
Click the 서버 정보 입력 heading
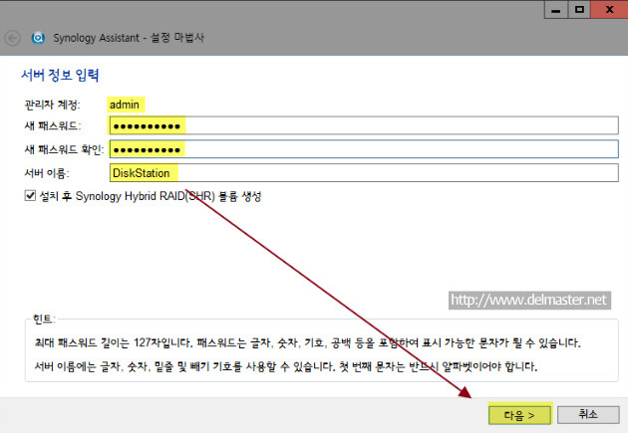[60, 75]
